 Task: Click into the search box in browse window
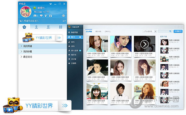[x=163, y=31]
